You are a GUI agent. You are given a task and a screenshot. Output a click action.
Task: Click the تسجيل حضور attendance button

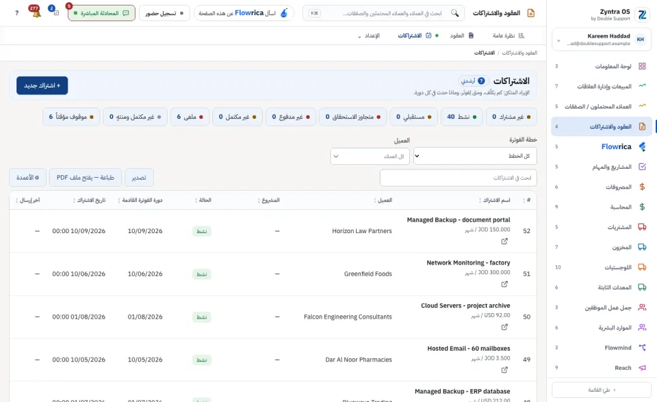pos(164,13)
